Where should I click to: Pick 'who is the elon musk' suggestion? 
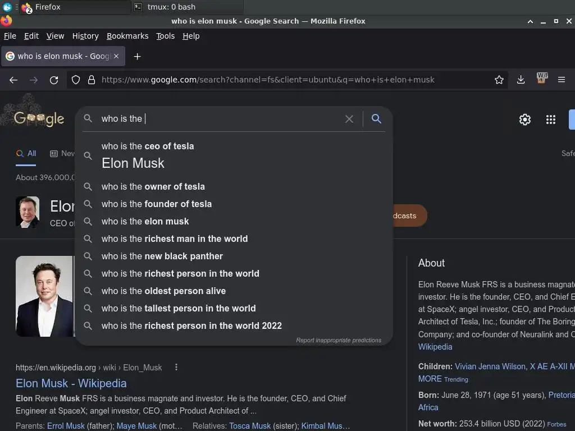234,221
